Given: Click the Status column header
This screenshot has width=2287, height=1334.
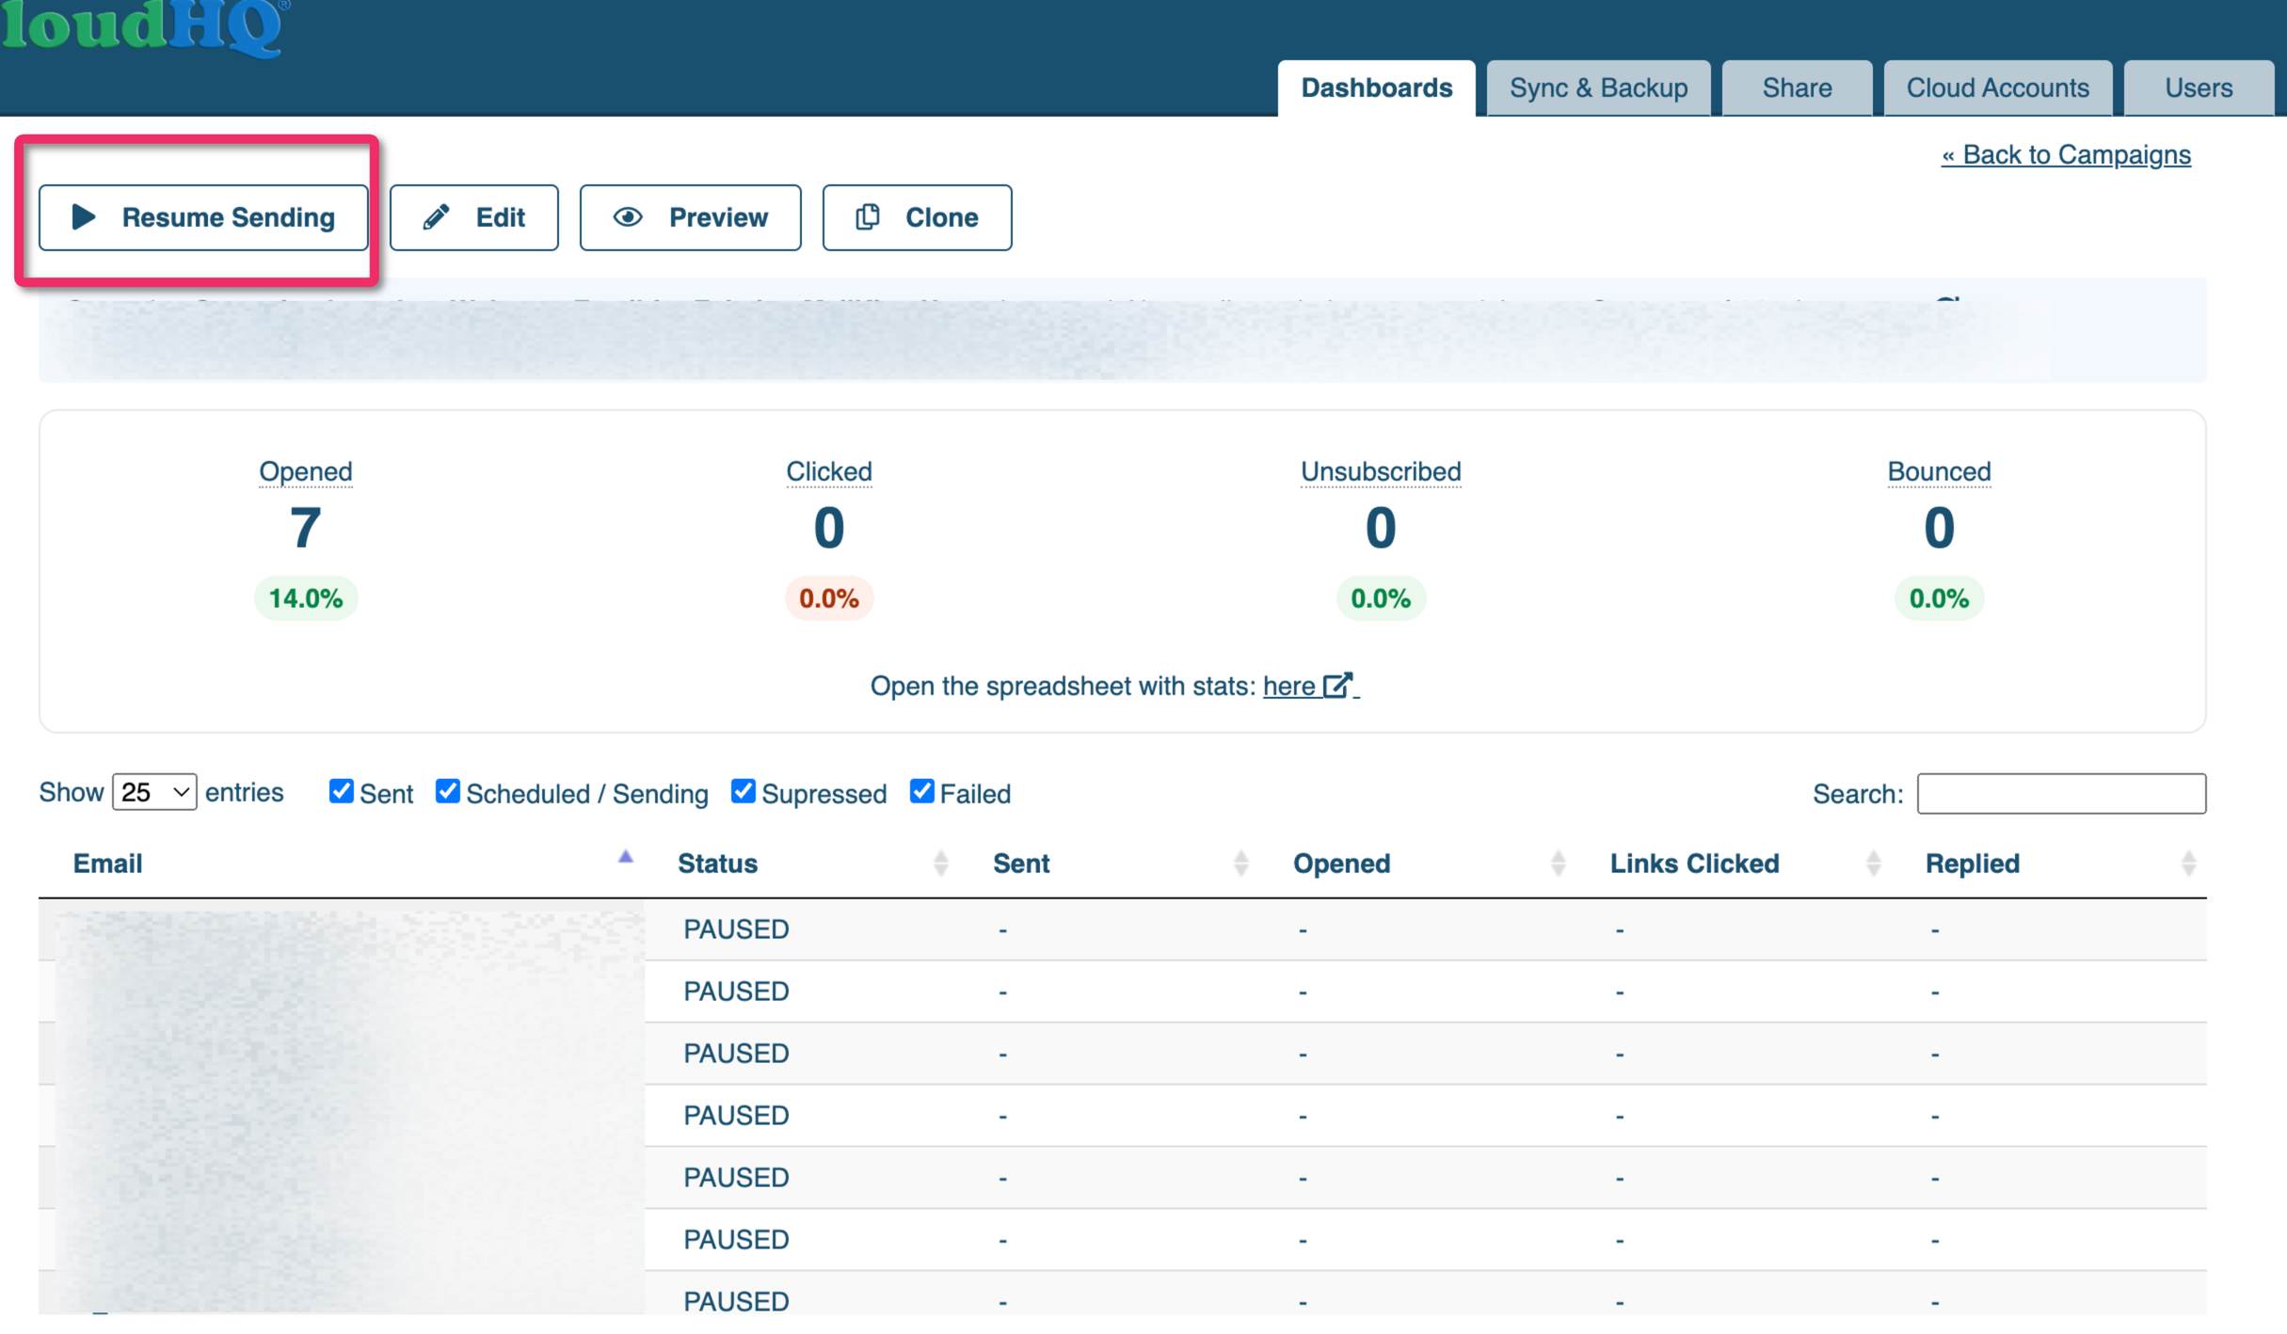Looking at the screenshot, I should pos(717,864).
